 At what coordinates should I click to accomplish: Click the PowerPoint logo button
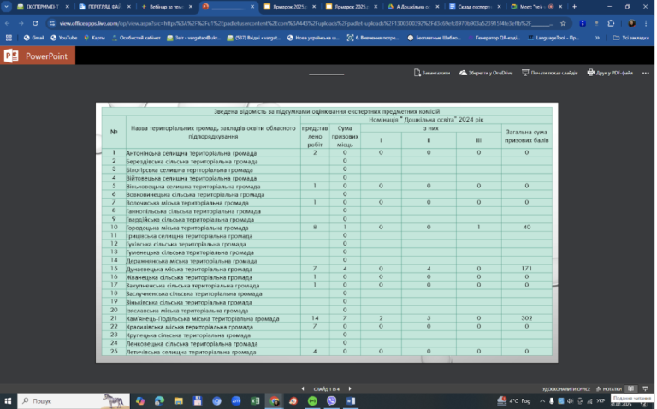pyautogui.click(x=38, y=56)
